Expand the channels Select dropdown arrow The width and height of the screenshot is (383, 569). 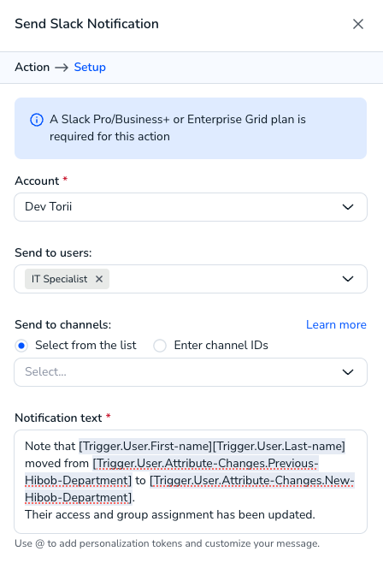(x=348, y=372)
